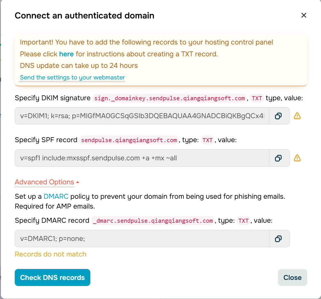Click the DKIM warning triangle icon
321x299 pixels.
coord(297,116)
